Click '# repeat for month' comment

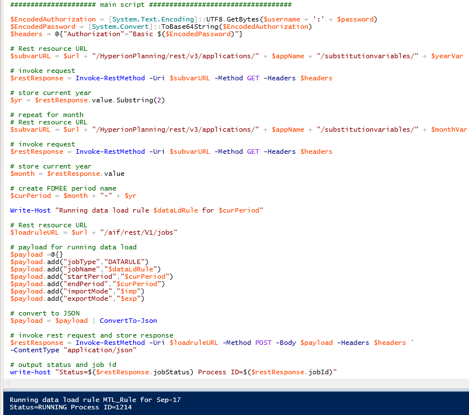point(47,115)
